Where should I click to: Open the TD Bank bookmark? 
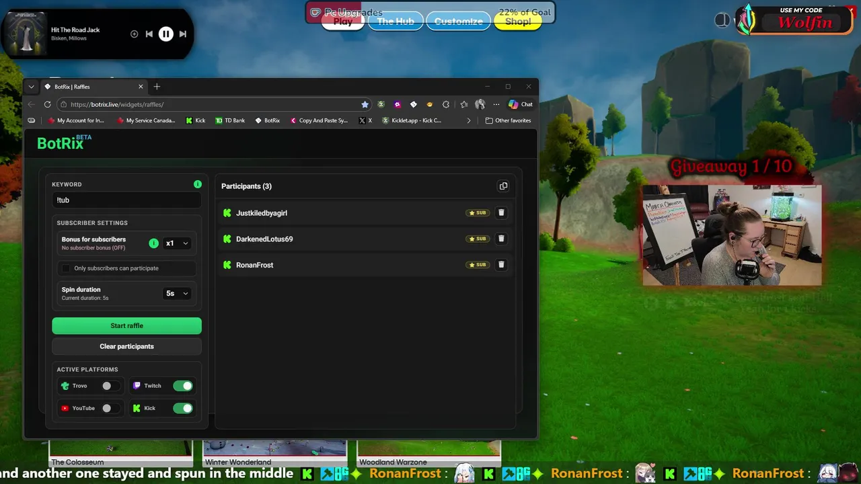tap(230, 120)
